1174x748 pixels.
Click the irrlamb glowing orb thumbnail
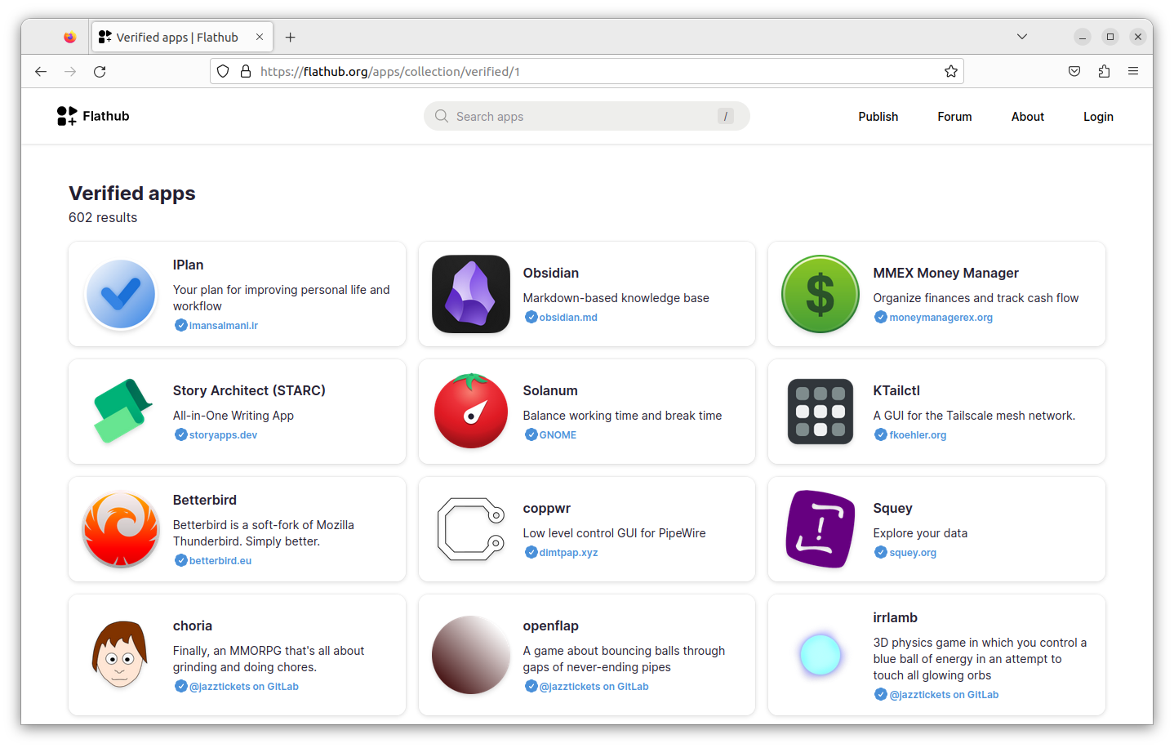(x=820, y=655)
